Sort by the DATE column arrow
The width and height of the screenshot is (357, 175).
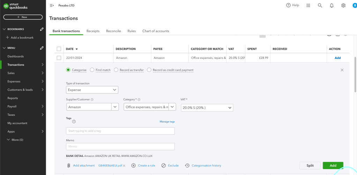pyautogui.click(x=76, y=49)
